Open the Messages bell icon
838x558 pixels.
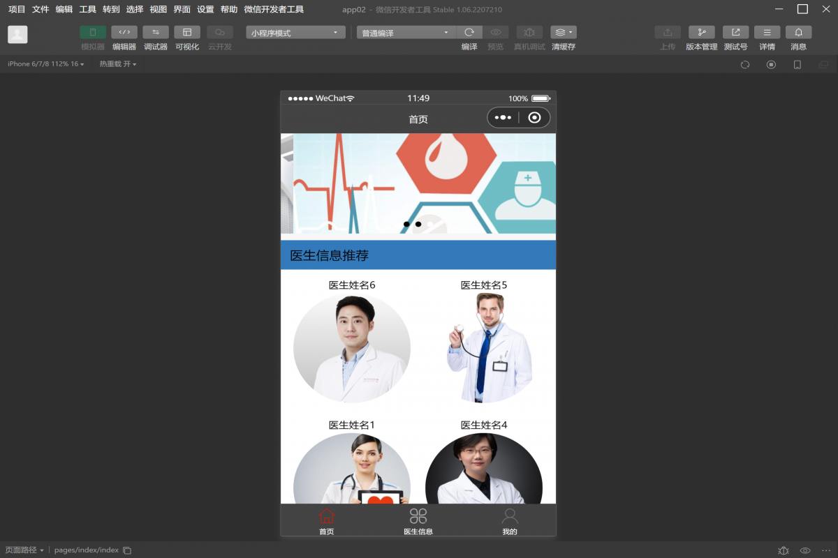click(x=798, y=33)
